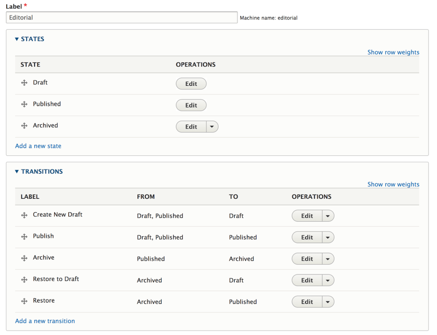437x335 pixels.
Task: Edit the Published state
Action: tap(191, 105)
